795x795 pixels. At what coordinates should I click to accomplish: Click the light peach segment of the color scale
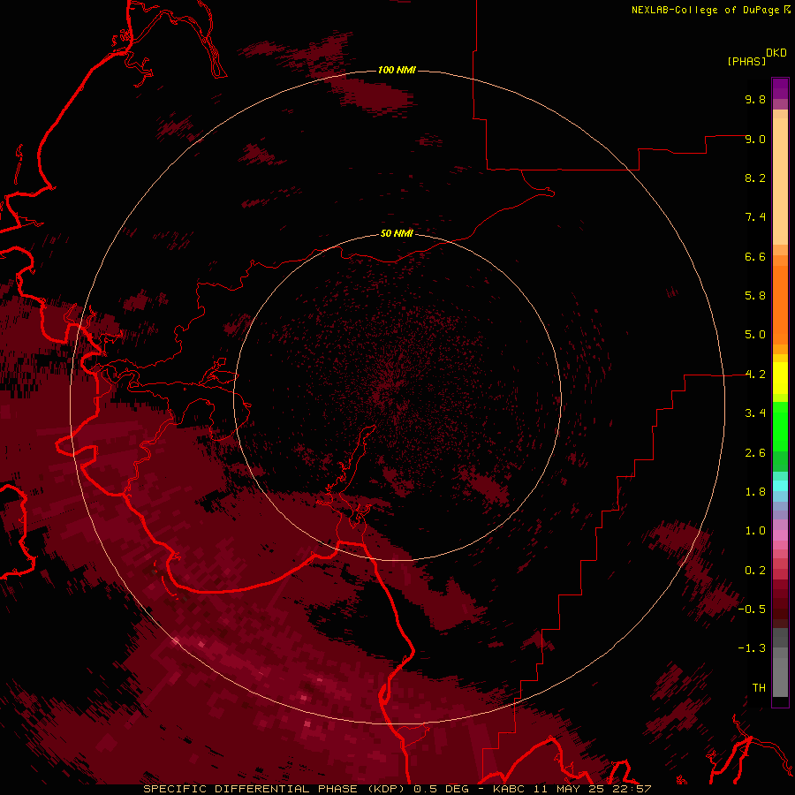point(780,181)
